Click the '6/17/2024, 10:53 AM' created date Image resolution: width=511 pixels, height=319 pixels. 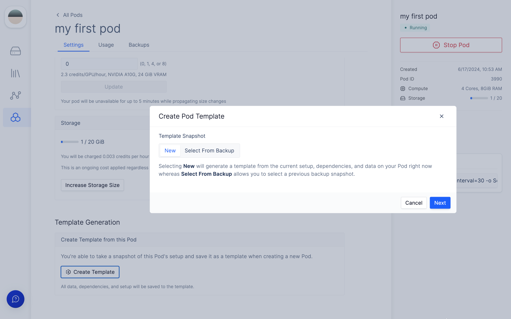pos(480,69)
